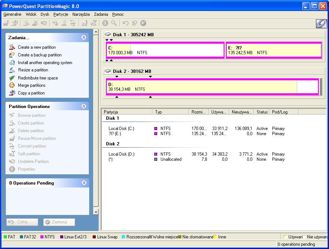Viewport: 329px width, 249px height.
Task: Click the FAT green legend swatch
Action: coord(5,237)
